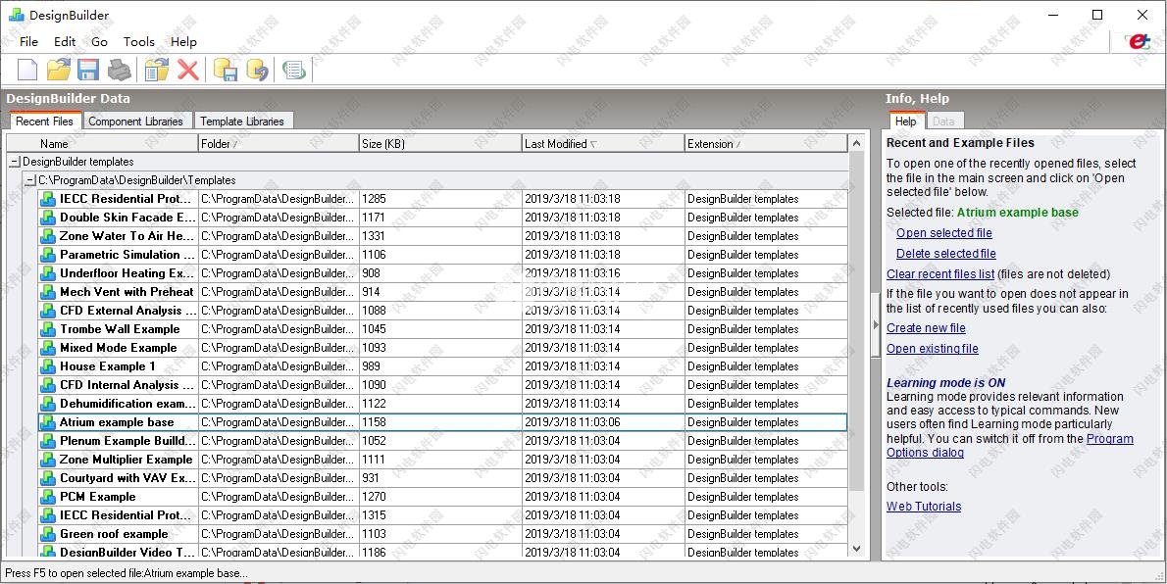Click the open selected file toolbar icon
1167x584 pixels.
coord(156,70)
